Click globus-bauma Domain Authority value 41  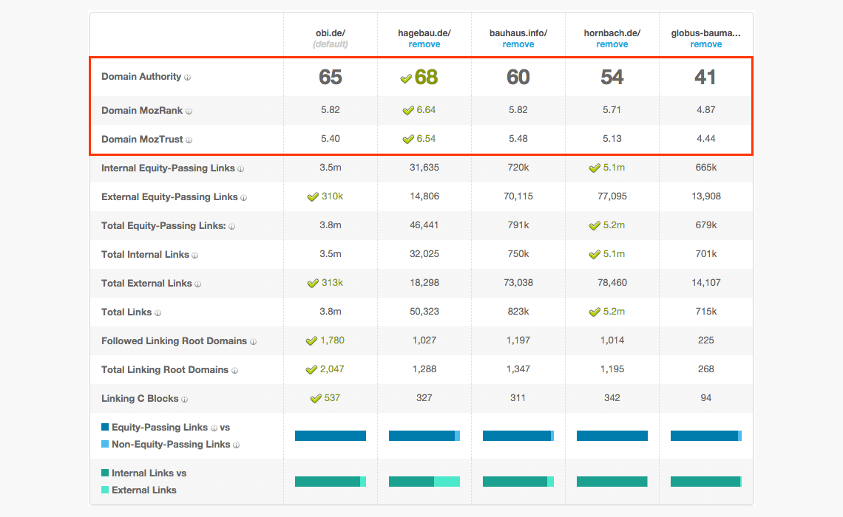[x=705, y=78]
